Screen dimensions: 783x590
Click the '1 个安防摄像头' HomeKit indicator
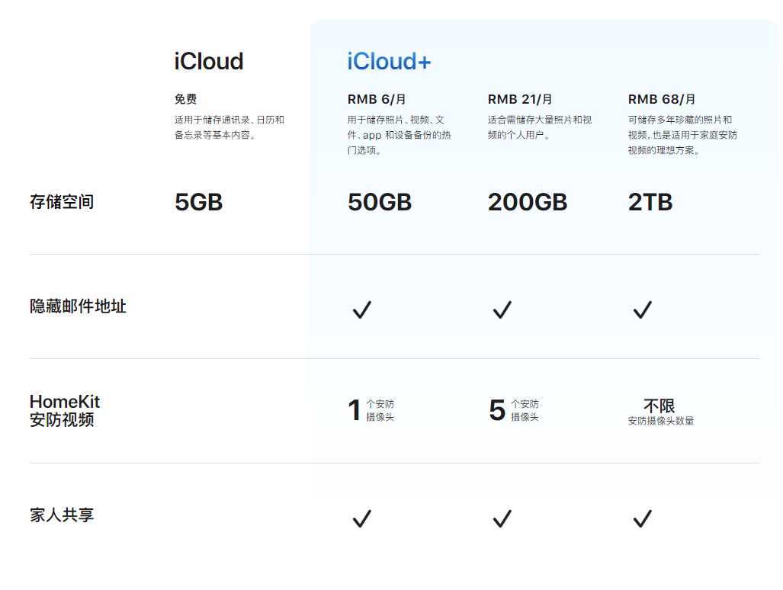pyautogui.click(x=371, y=410)
